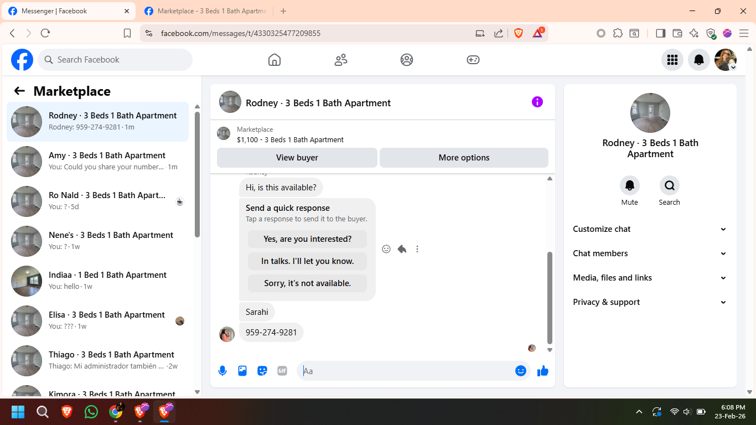Attach a photo with the image icon
This screenshot has height=425, width=756.
coord(242,371)
